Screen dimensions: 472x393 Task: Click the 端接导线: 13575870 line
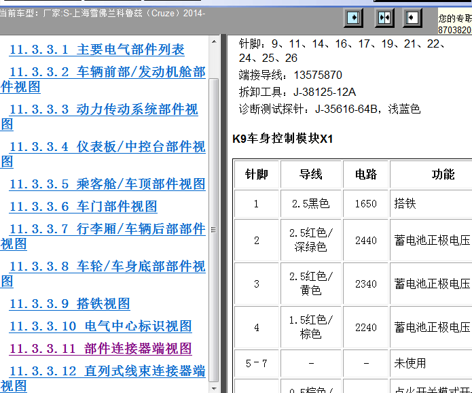click(x=291, y=75)
